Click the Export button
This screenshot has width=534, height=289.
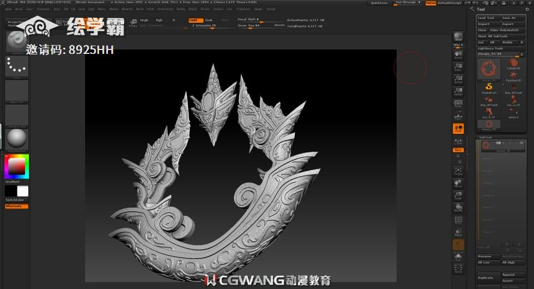pos(513,24)
